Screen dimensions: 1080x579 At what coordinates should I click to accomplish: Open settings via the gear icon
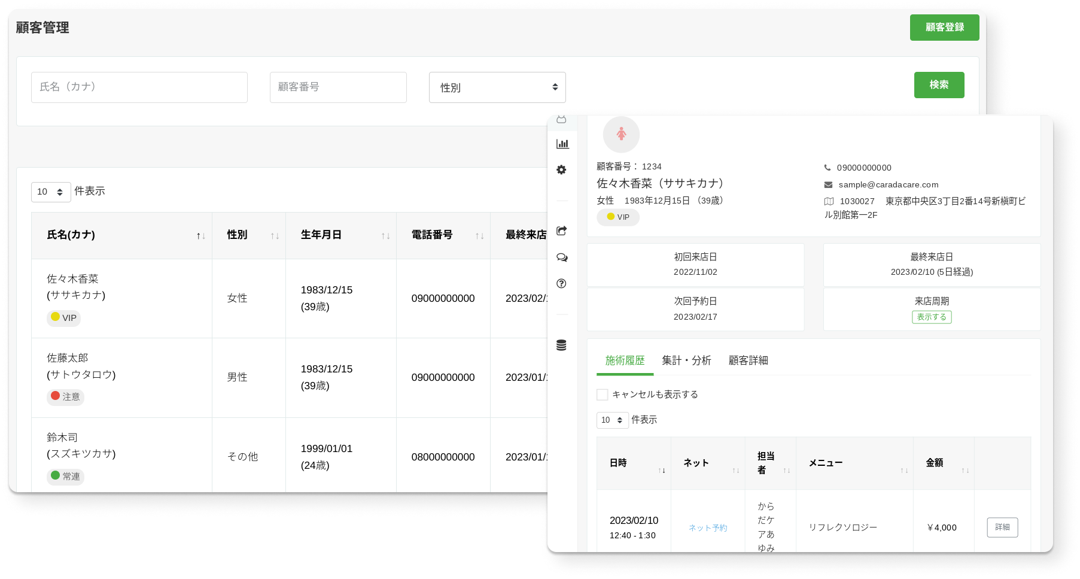(561, 169)
